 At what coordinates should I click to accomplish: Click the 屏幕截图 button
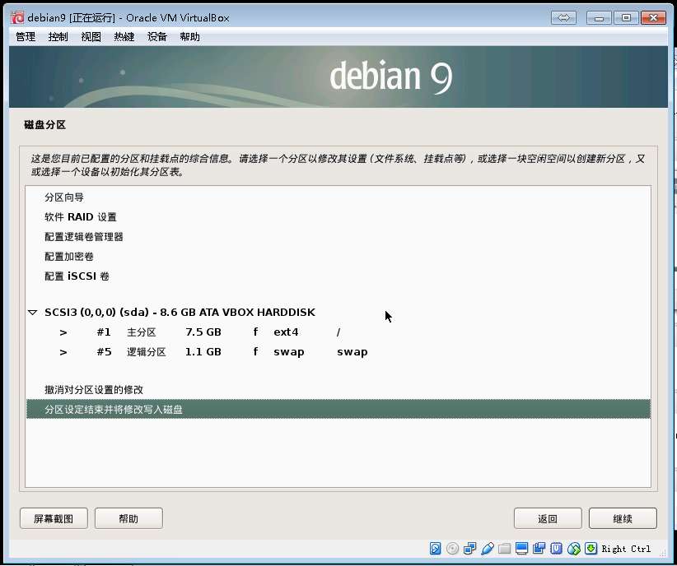pyautogui.click(x=54, y=518)
